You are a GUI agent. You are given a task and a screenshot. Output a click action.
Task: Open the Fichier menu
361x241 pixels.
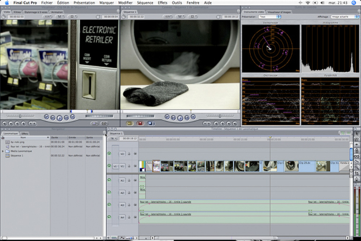[x=47, y=3]
